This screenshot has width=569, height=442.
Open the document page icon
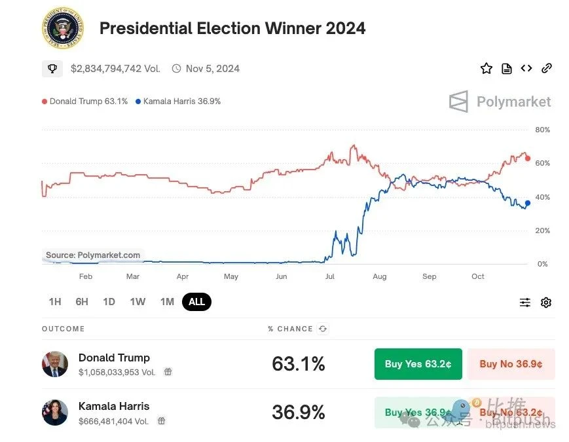coord(506,68)
